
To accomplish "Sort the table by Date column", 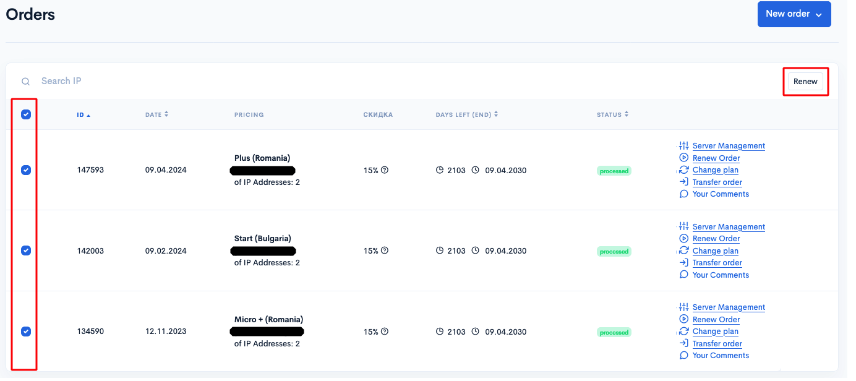I will [x=156, y=114].
